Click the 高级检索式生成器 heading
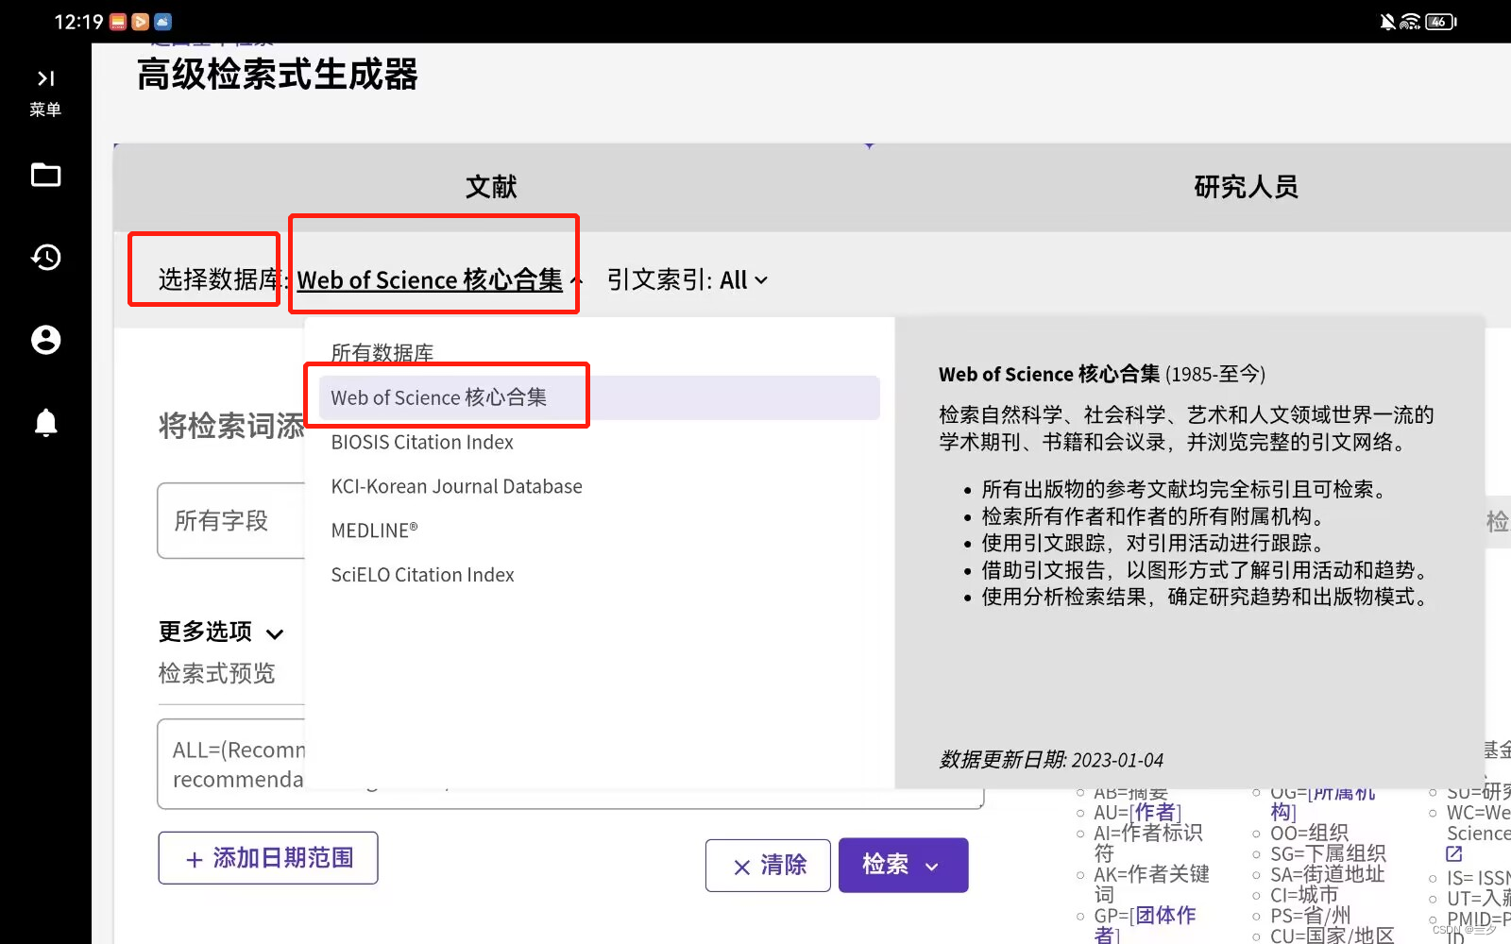1511x944 pixels. pos(277,75)
